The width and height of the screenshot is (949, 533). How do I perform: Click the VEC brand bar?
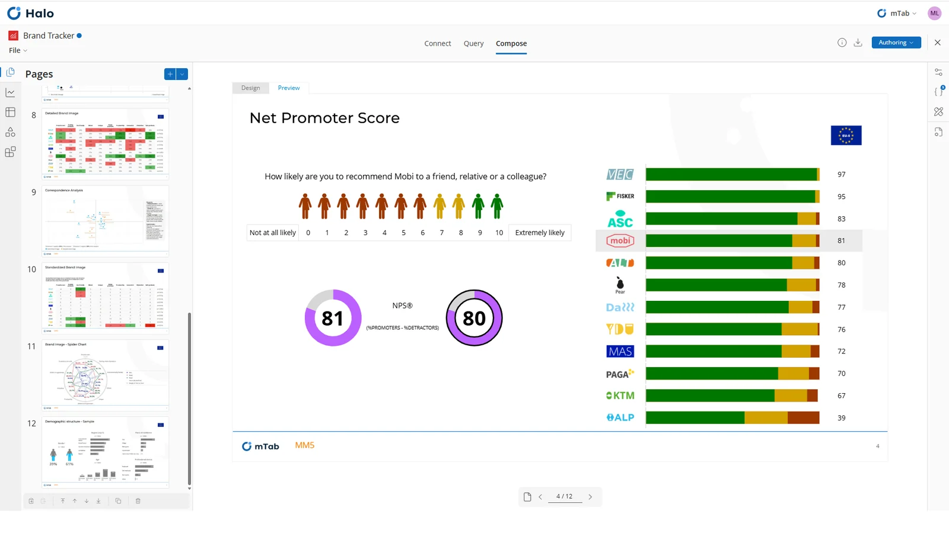(x=733, y=174)
